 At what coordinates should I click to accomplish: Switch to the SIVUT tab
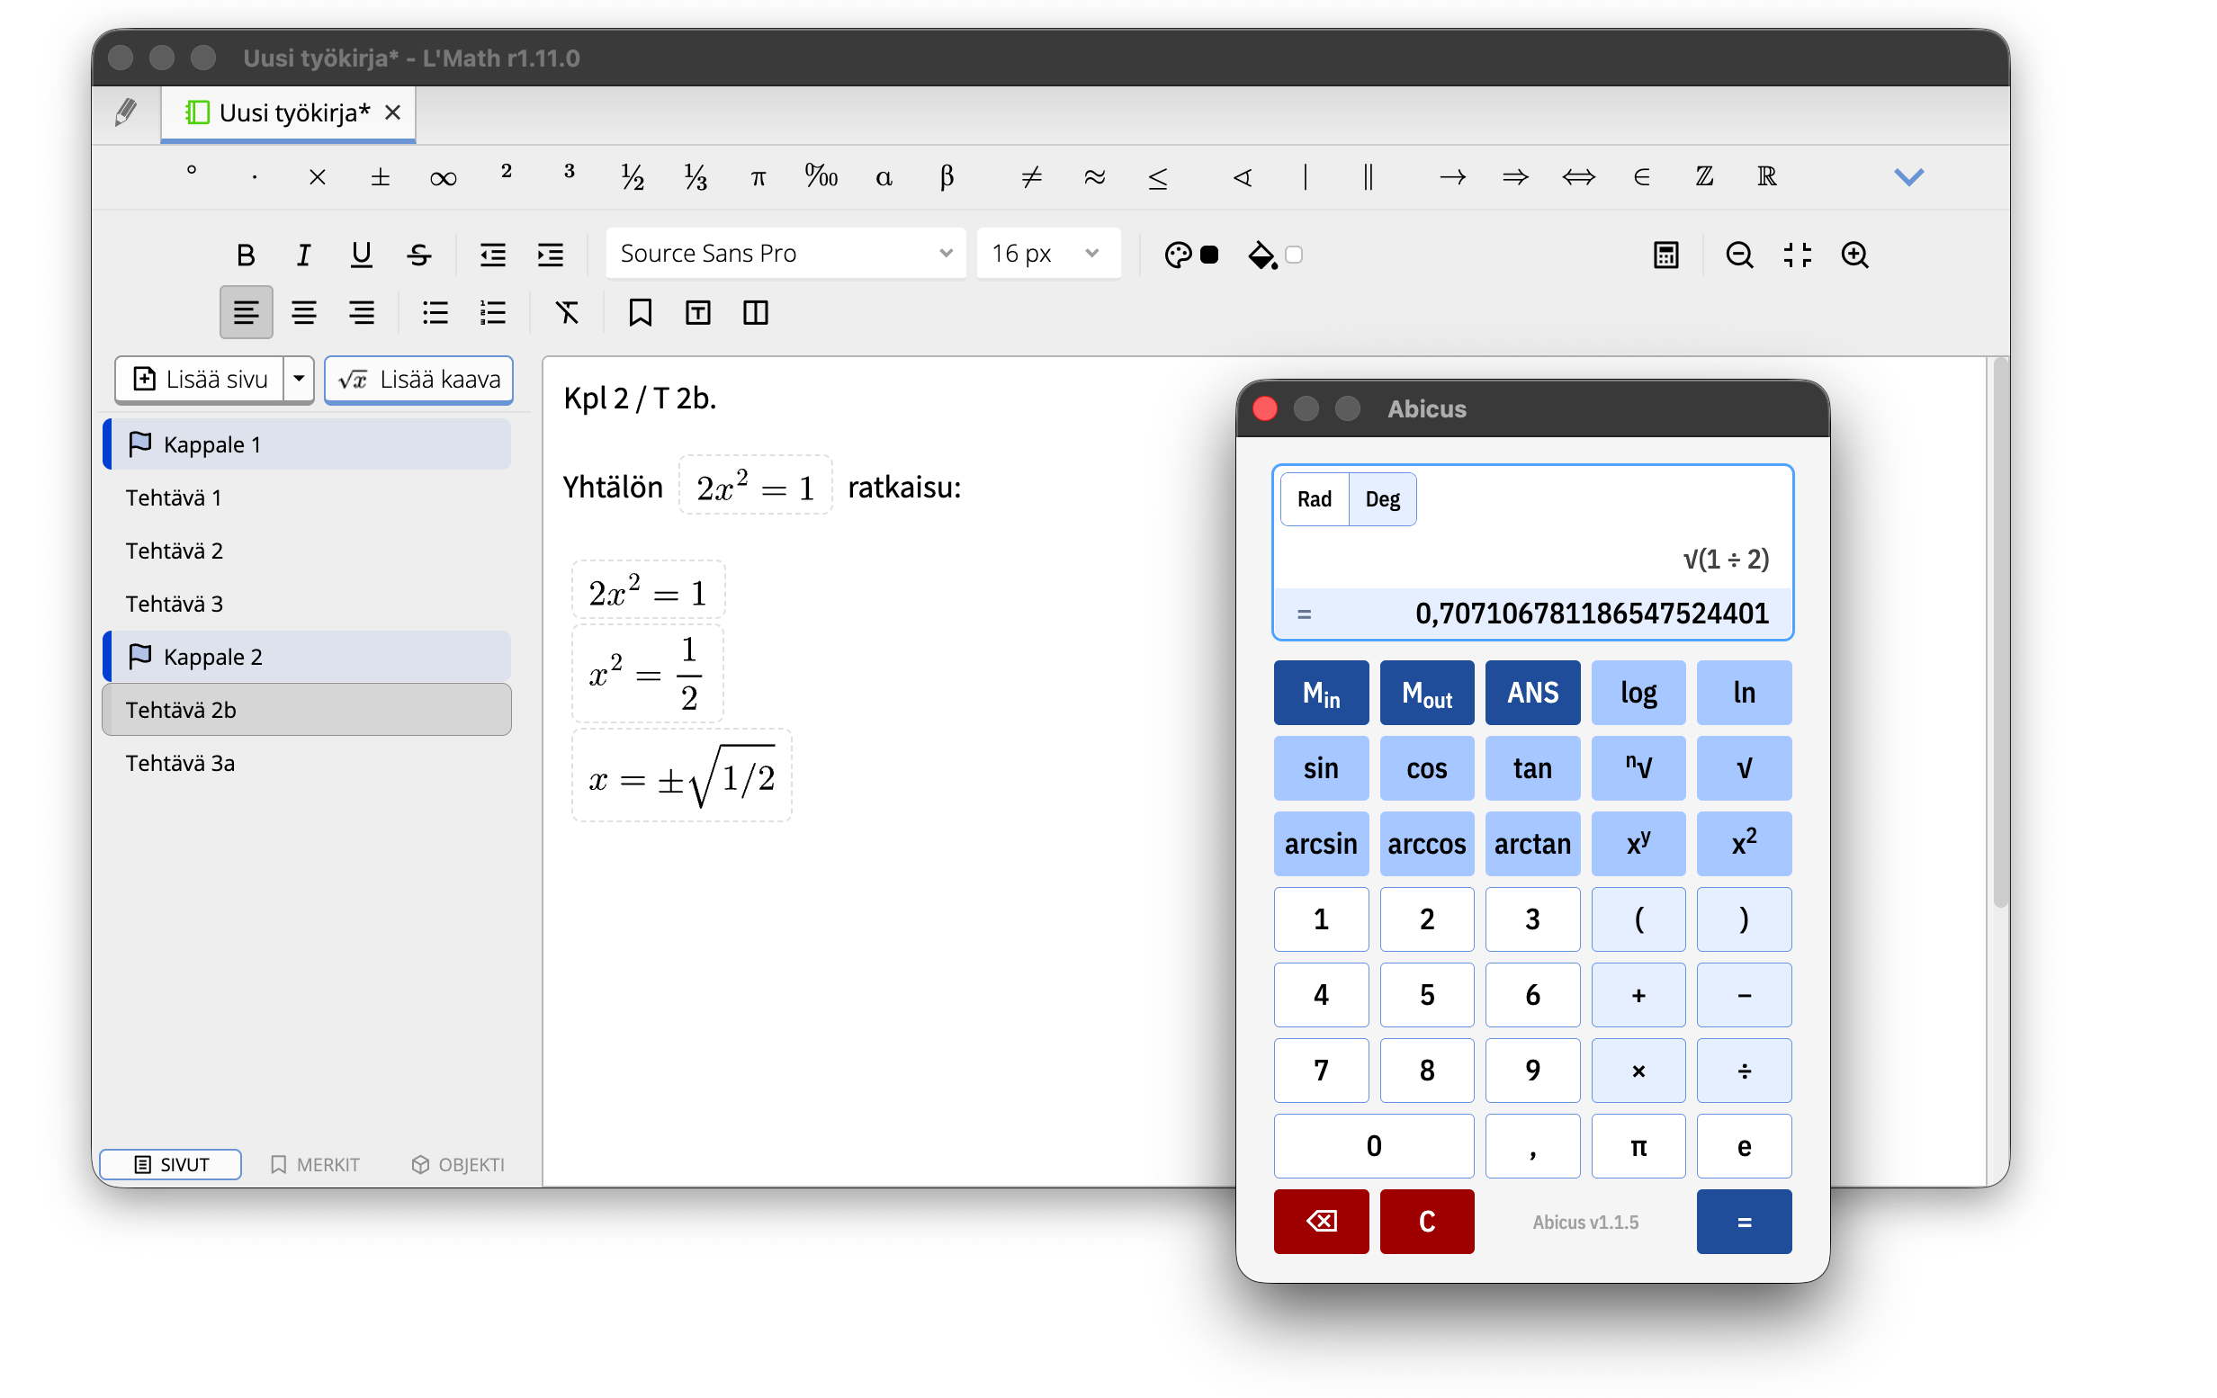pyautogui.click(x=171, y=1164)
